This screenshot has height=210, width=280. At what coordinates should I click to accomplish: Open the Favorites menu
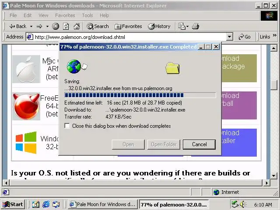click(65, 15)
